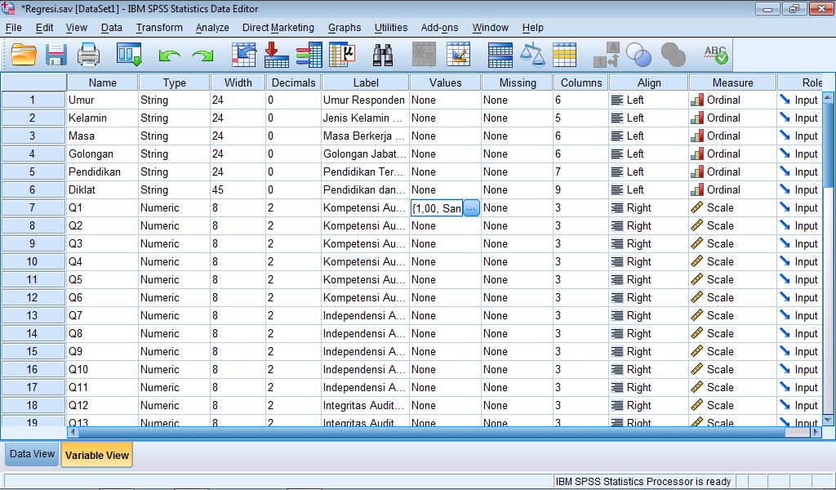Click the Type cell for Q2
The height and width of the screenshot is (490, 836).
[x=175, y=225]
